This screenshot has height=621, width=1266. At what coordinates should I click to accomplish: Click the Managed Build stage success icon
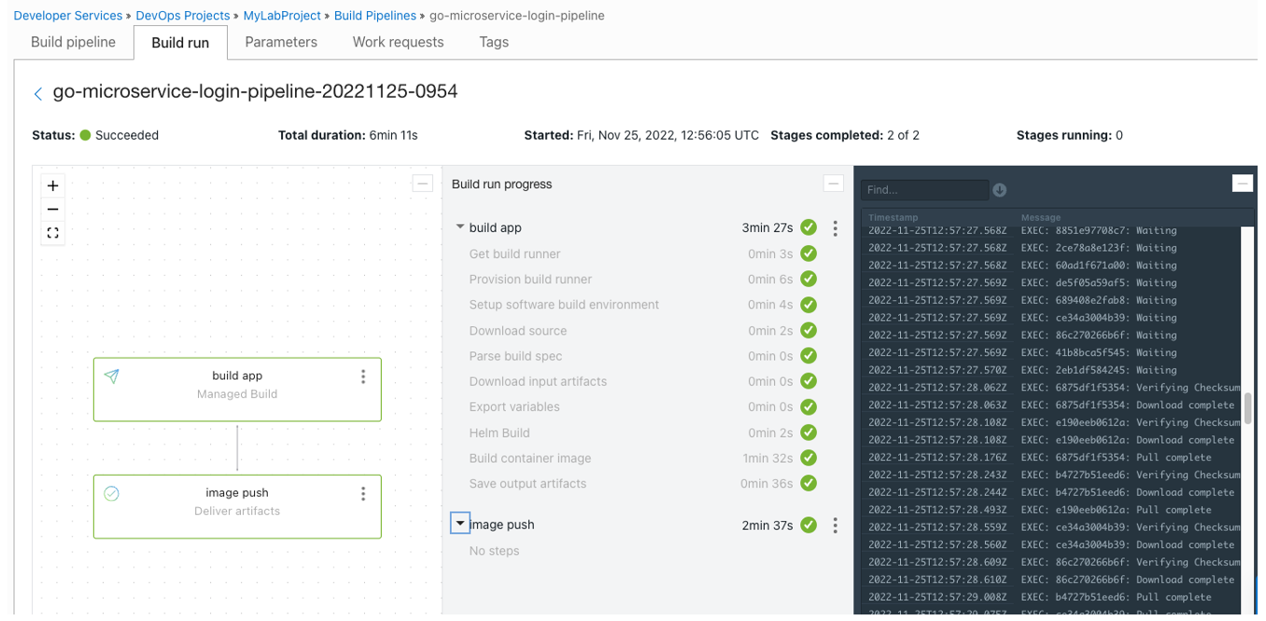(x=111, y=376)
